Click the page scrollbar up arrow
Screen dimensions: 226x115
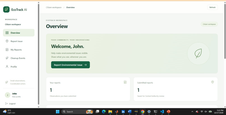click(x=225, y=3)
